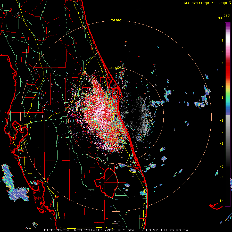Click the -5 value on the color scale
The width and height of the screenshot is (232, 232).
coord(221,167)
